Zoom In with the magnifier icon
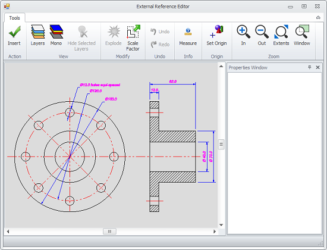Screen dimensions: 327x250 coord(243,32)
